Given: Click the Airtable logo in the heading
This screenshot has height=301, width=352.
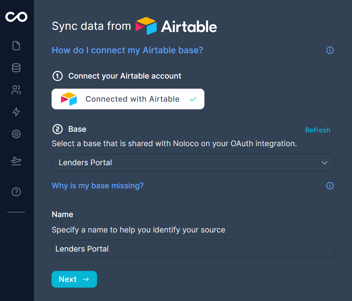Looking at the screenshot, I should 176,26.
